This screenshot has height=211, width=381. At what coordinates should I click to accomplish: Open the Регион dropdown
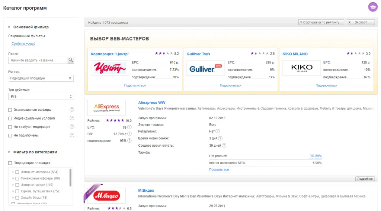click(x=41, y=78)
